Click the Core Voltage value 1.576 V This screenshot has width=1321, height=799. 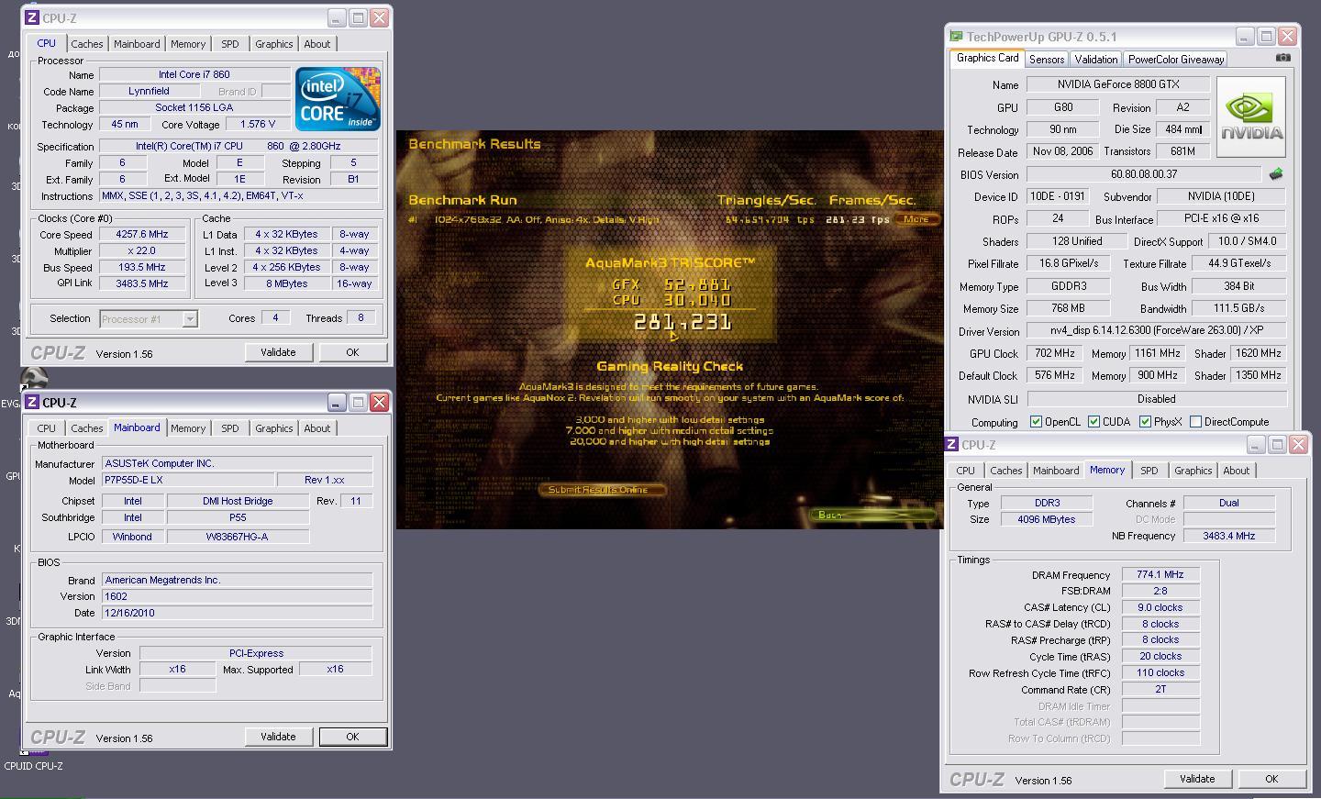(x=257, y=124)
